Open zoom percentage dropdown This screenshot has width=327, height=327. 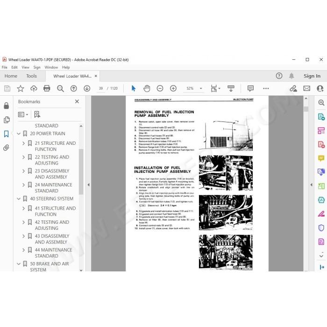201,88
